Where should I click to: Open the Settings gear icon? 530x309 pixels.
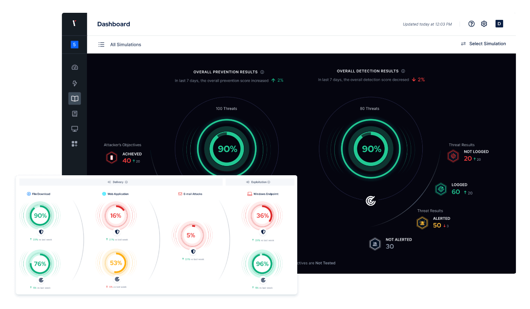coord(484,24)
